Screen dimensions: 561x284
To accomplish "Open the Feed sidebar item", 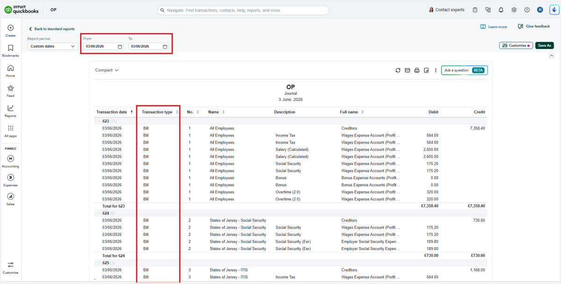I will click(x=10, y=91).
